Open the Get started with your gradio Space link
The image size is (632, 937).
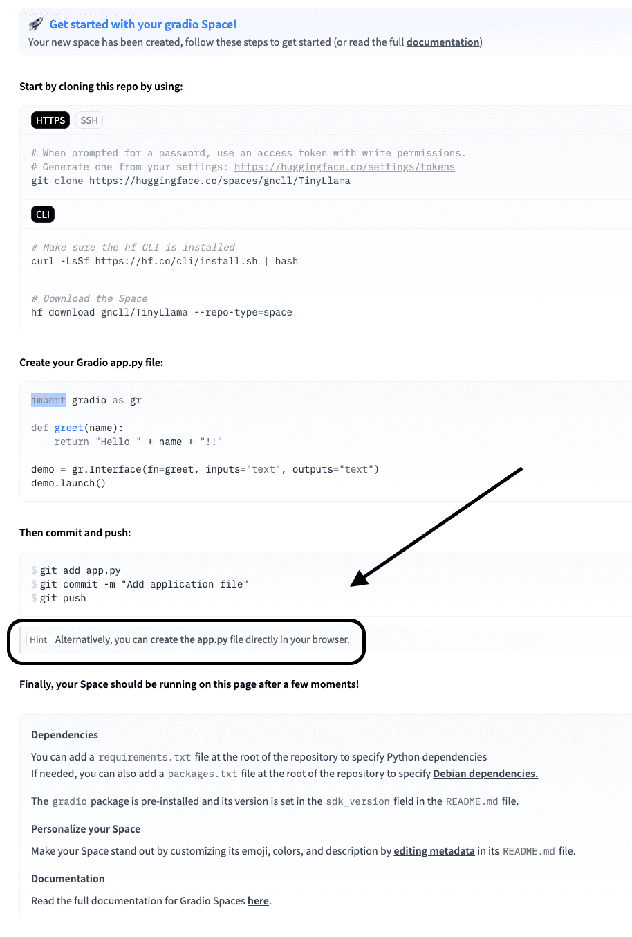[142, 24]
